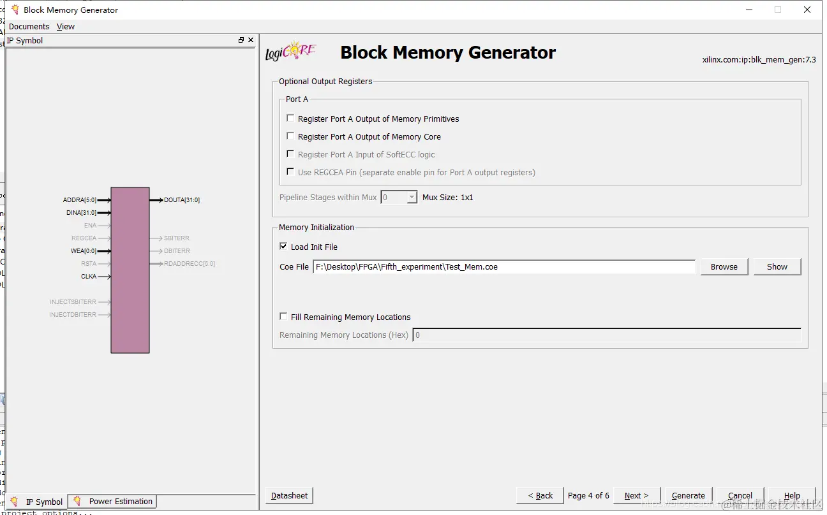Click the Page 4 of 6 indicator
Image resolution: width=827 pixels, height=515 pixels.
click(588, 495)
